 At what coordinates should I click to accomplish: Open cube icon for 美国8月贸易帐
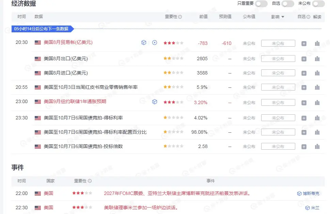pyautogui.click(x=144, y=43)
